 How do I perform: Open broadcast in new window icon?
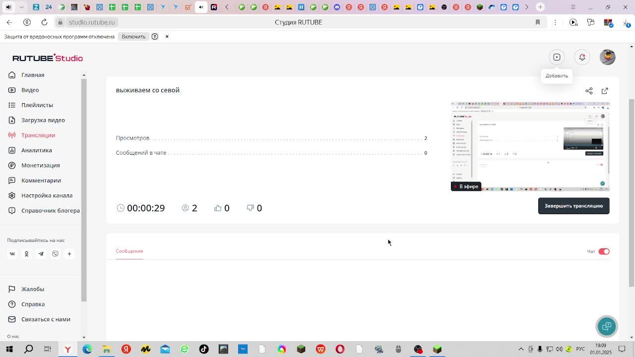pos(605,91)
